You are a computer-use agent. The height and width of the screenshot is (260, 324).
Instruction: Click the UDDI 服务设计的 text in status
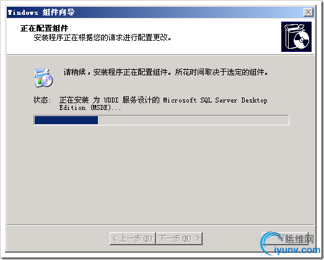pos(131,100)
